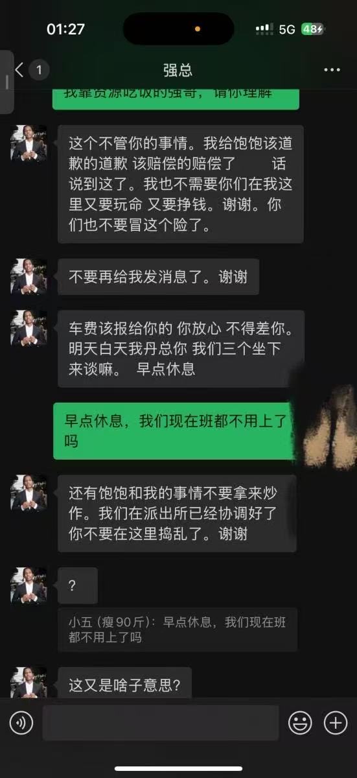Tap avatar beside 不要再给我发消息了 message
Screen dimensions: 357x778
pos(29,277)
